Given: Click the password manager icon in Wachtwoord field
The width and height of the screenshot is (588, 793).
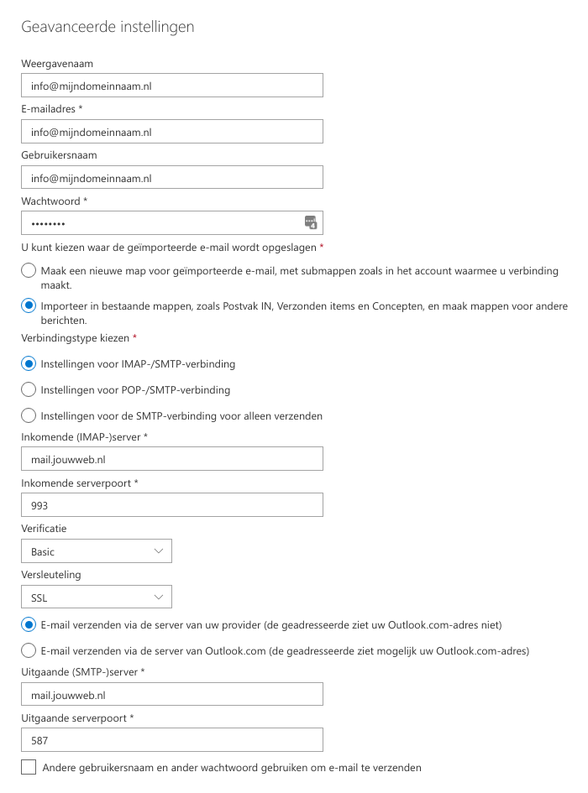Looking at the screenshot, I should click(311, 222).
